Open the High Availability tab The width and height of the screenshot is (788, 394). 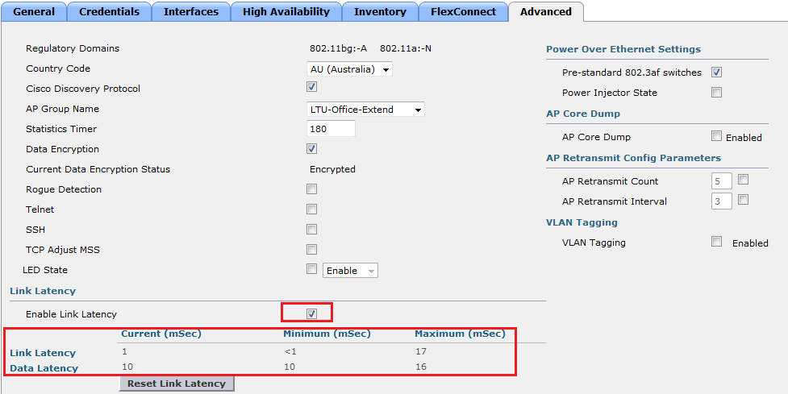[286, 12]
